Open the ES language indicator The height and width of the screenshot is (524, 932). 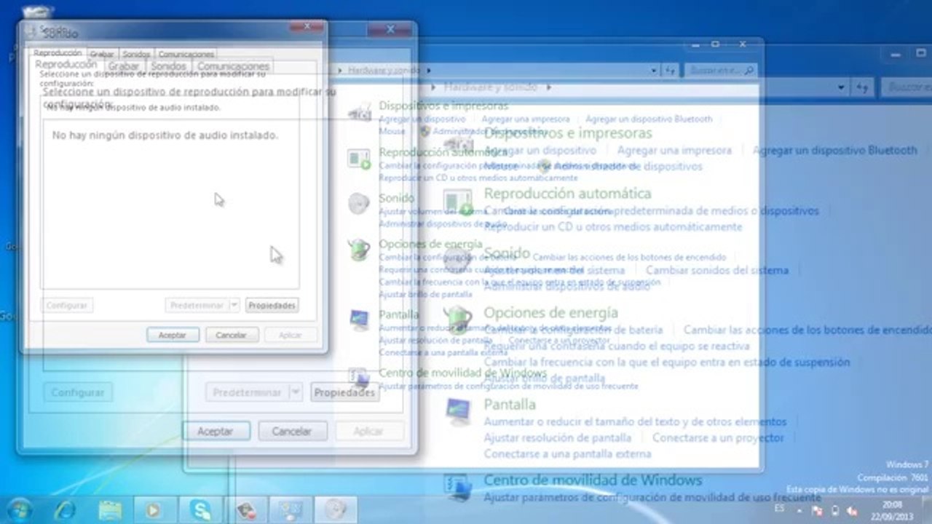pos(780,507)
